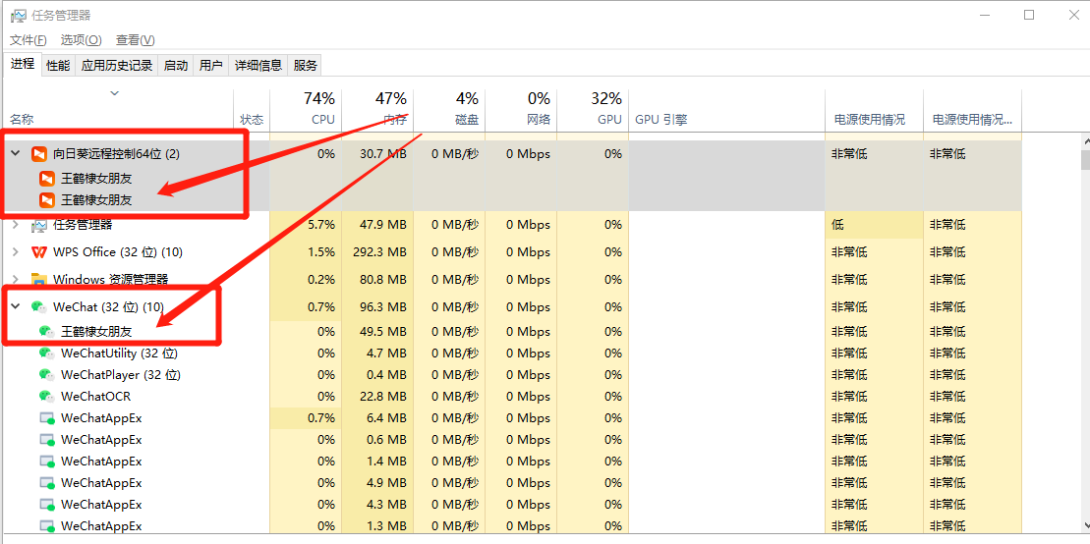Switch to the 详细信息 tab
The width and height of the screenshot is (1090, 544).
click(258, 66)
